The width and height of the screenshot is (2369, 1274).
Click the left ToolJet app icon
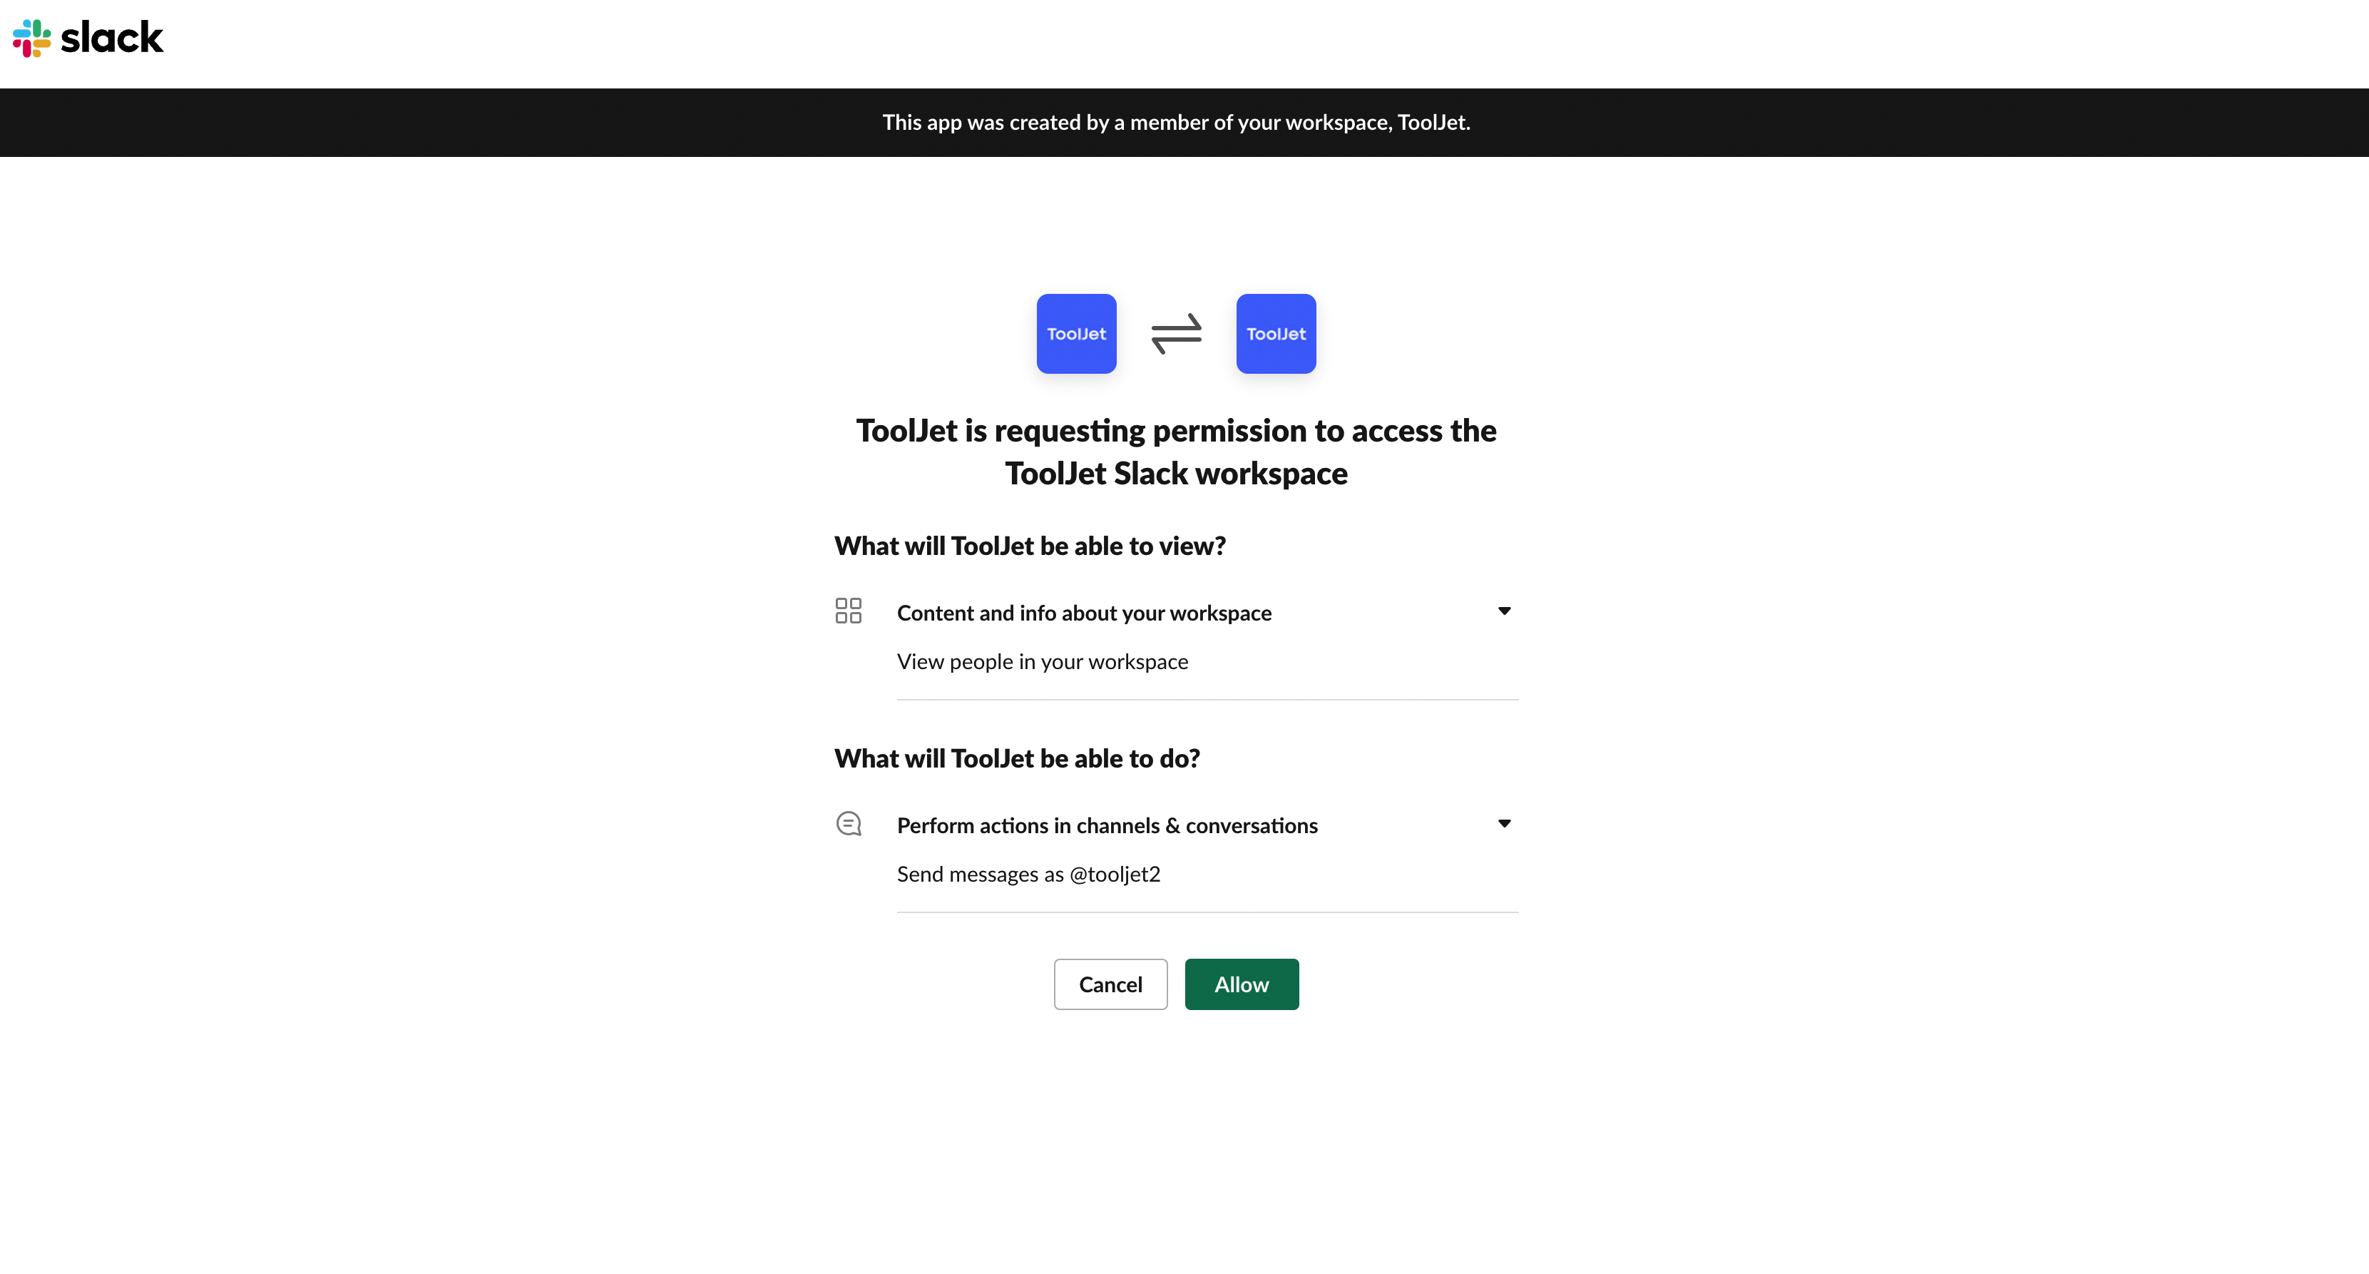(x=1076, y=334)
